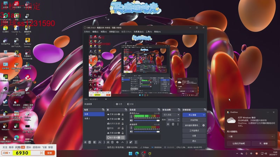Click the 设置 button in controls dock
Viewport: 280px width, 157px height.
pyautogui.click(x=194, y=136)
